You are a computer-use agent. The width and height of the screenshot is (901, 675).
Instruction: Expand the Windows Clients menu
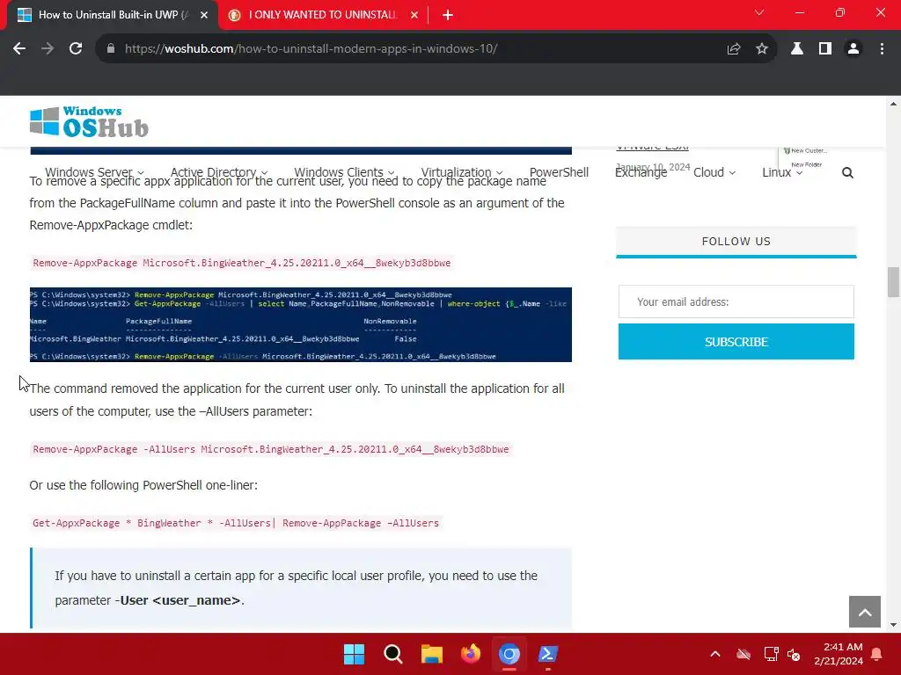click(344, 172)
